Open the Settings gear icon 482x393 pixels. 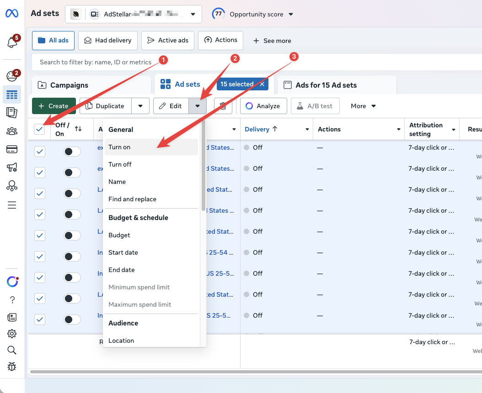tap(12, 334)
